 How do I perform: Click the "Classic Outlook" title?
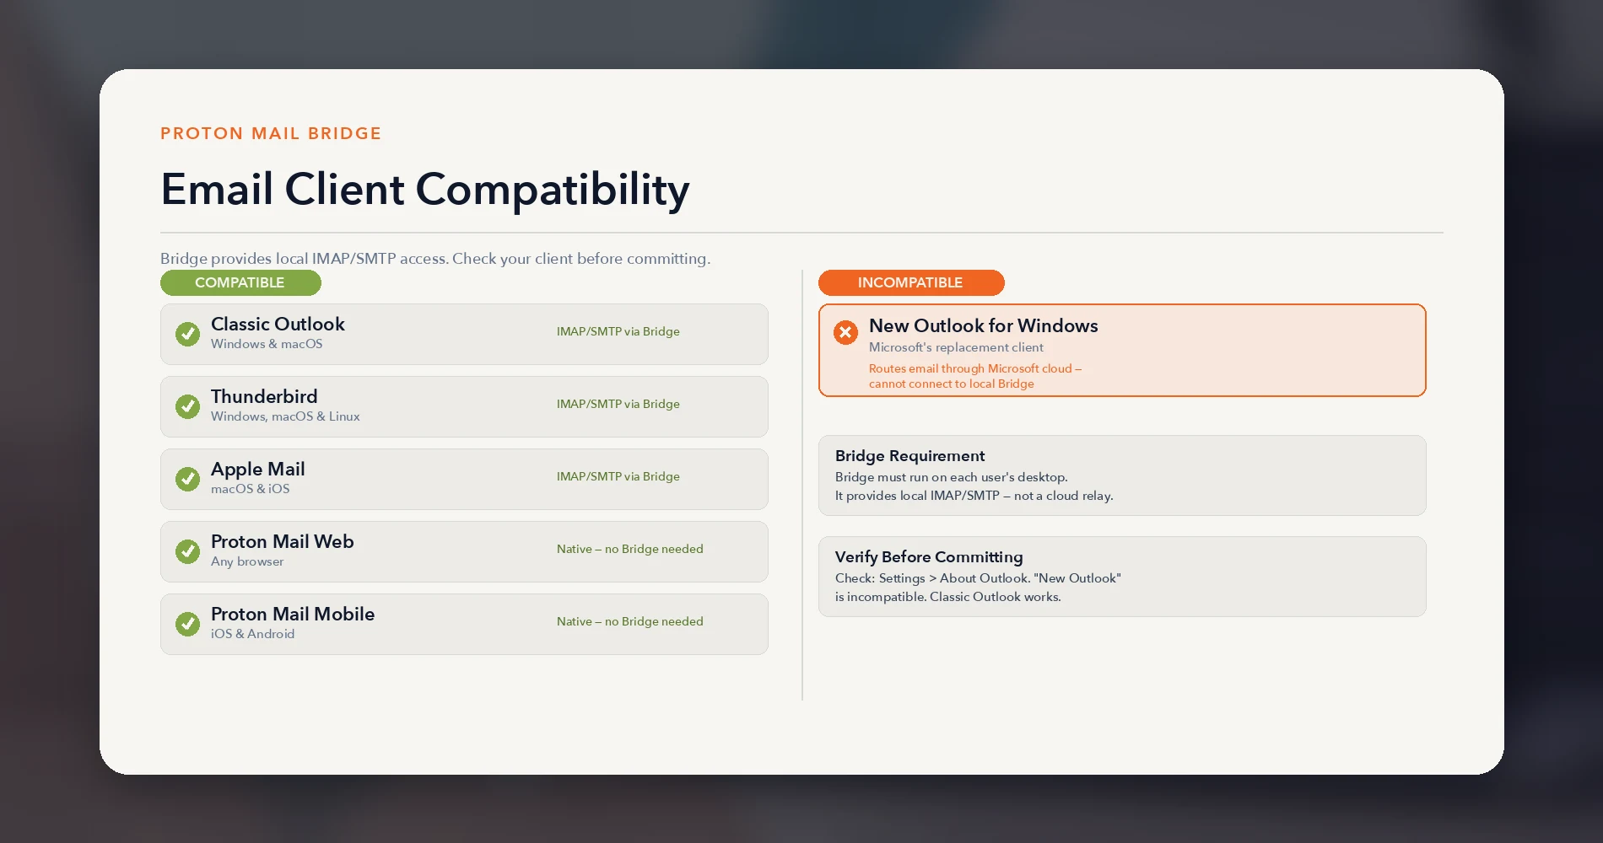click(278, 325)
